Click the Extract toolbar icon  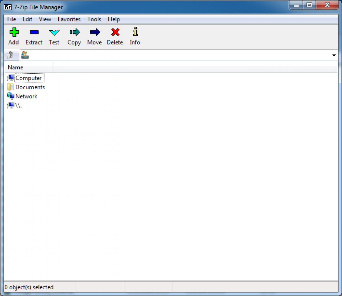pos(34,32)
